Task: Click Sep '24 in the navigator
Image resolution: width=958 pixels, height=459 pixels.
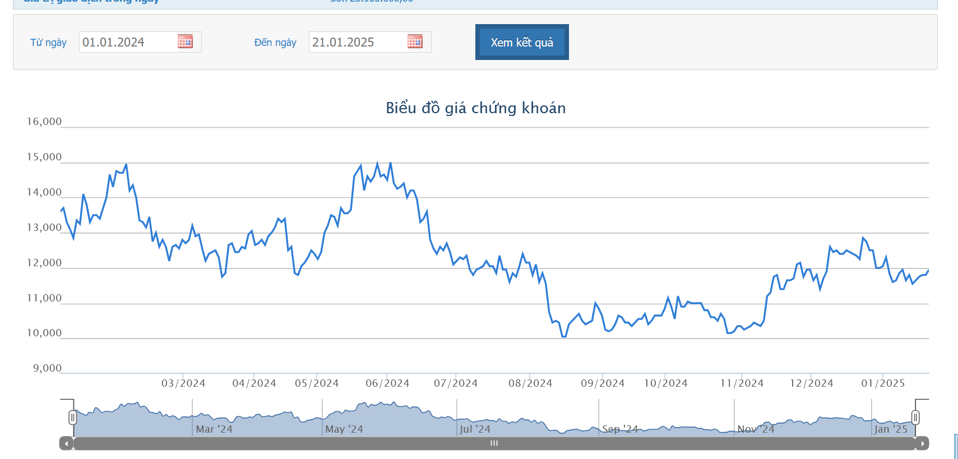Action: (620, 429)
